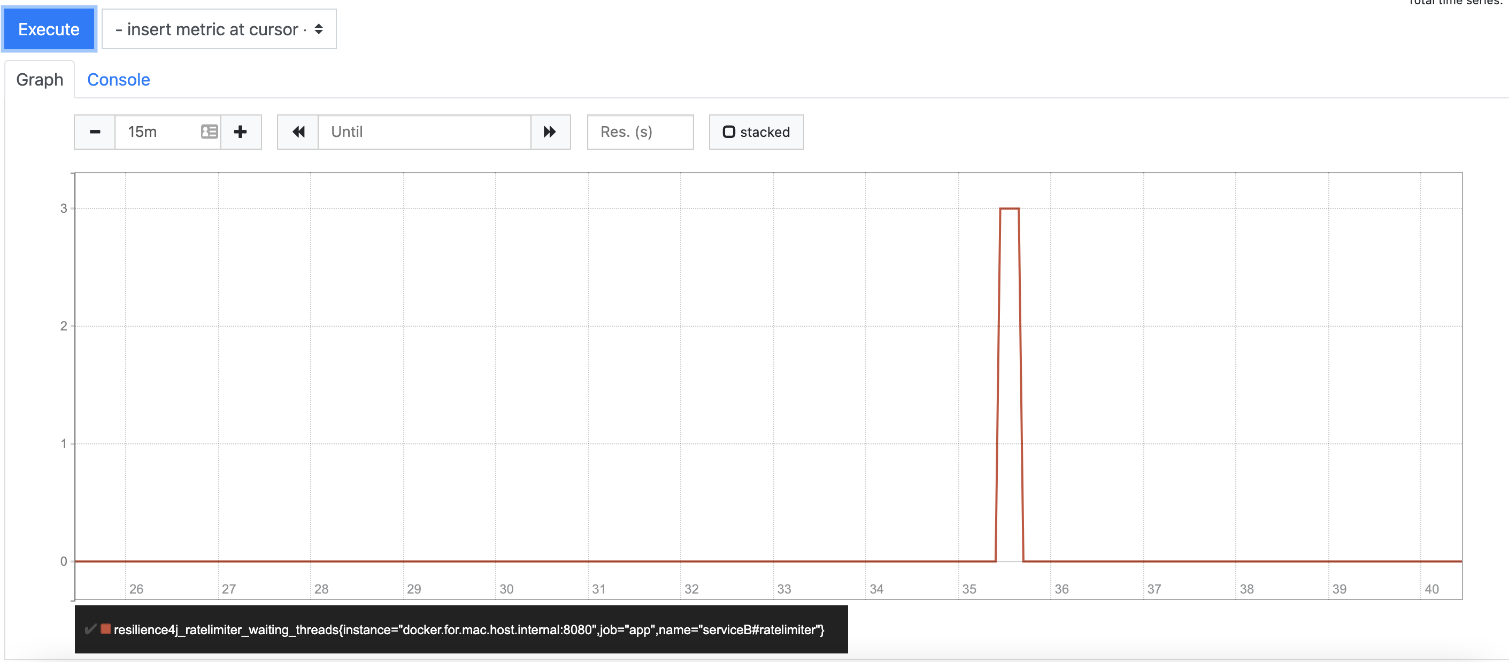Click the y-axis label 2
Viewport: 1509px width, 662px height.
(x=63, y=326)
